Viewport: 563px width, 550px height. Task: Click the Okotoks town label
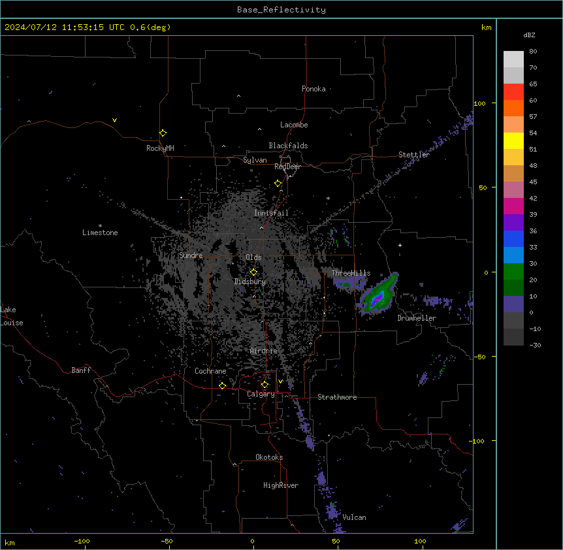(x=269, y=457)
